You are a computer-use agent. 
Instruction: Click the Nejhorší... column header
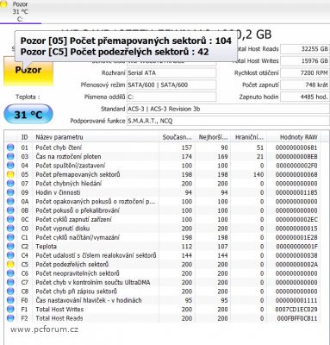(x=213, y=137)
